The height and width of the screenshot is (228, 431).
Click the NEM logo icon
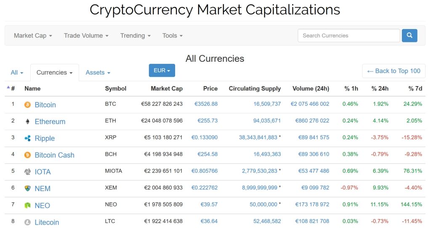(x=28, y=189)
